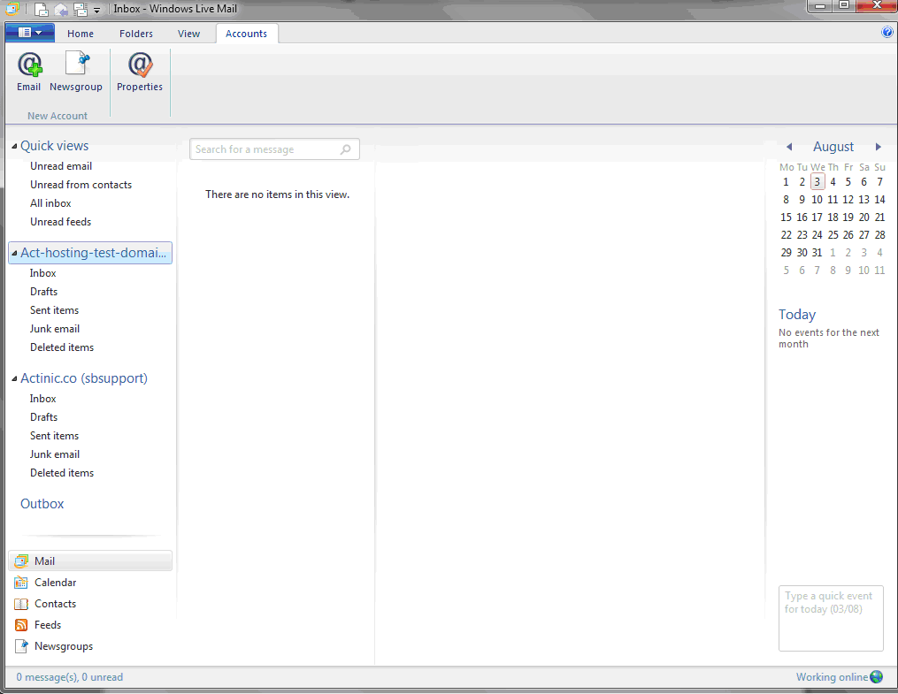
Task: Open the blue application menu button
Action: 29,33
